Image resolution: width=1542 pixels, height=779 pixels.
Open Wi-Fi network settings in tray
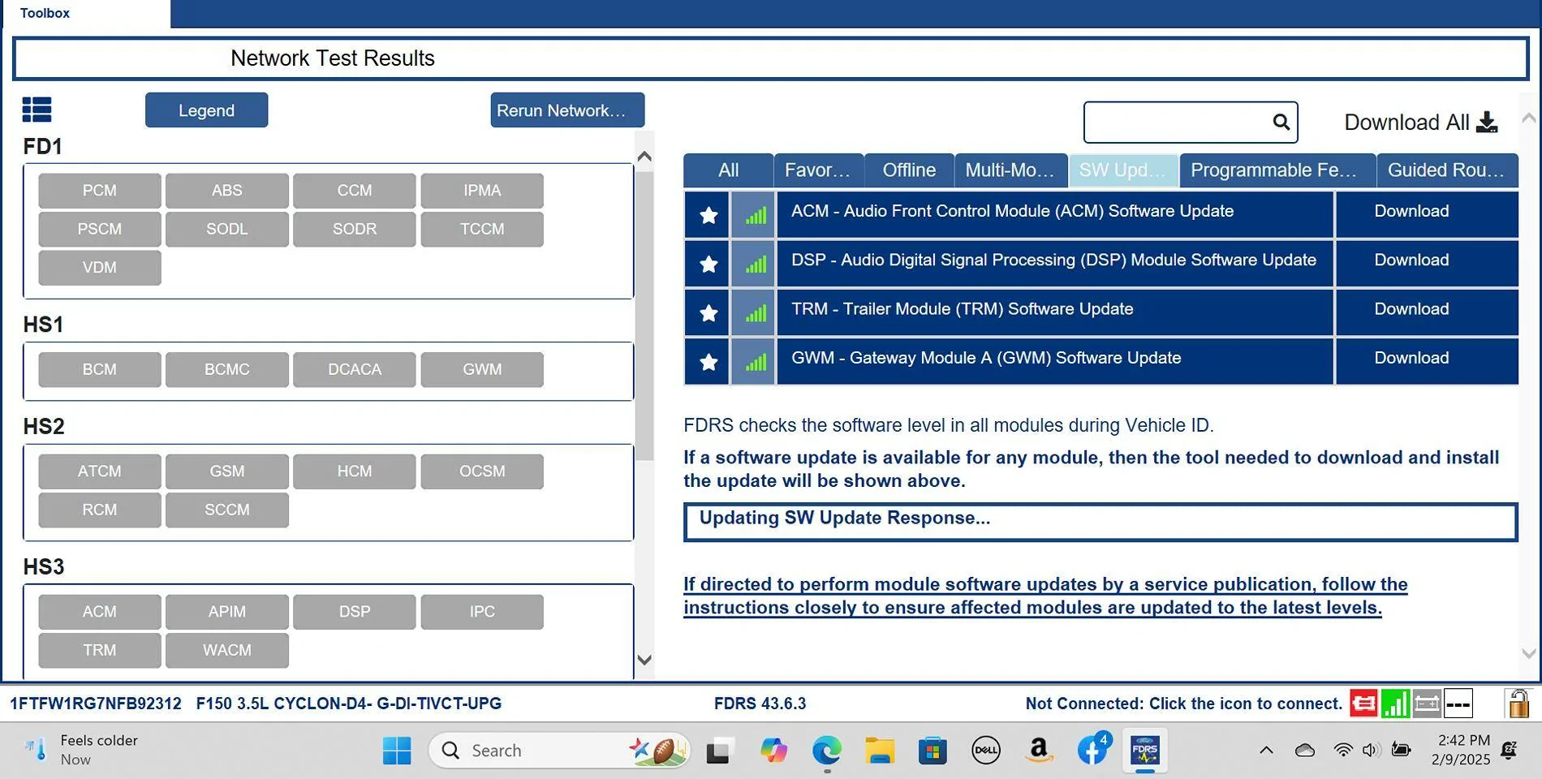coord(1343,751)
